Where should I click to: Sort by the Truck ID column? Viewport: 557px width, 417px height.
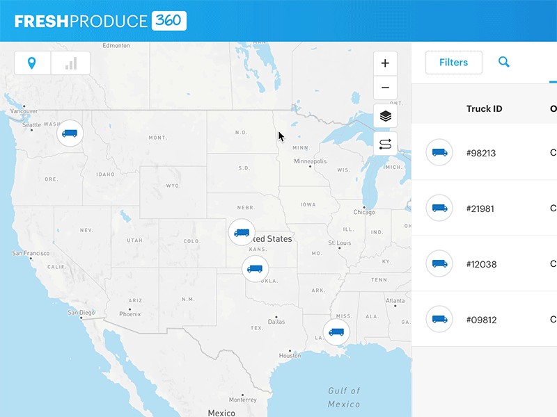484,109
